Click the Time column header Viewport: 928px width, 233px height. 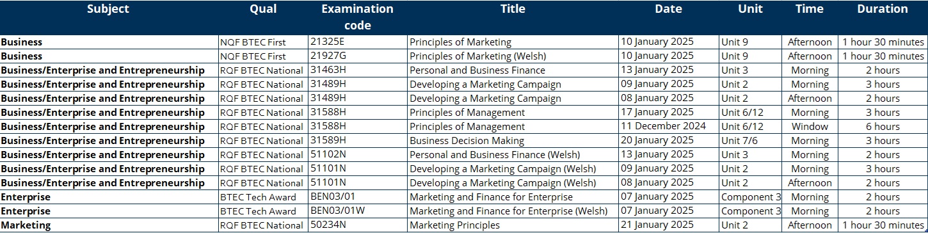(x=810, y=9)
